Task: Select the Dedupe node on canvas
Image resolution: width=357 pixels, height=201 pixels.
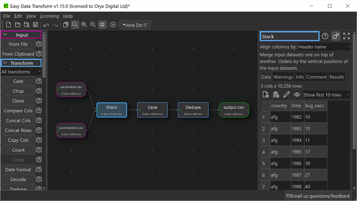Action: pyautogui.click(x=193, y=110)
